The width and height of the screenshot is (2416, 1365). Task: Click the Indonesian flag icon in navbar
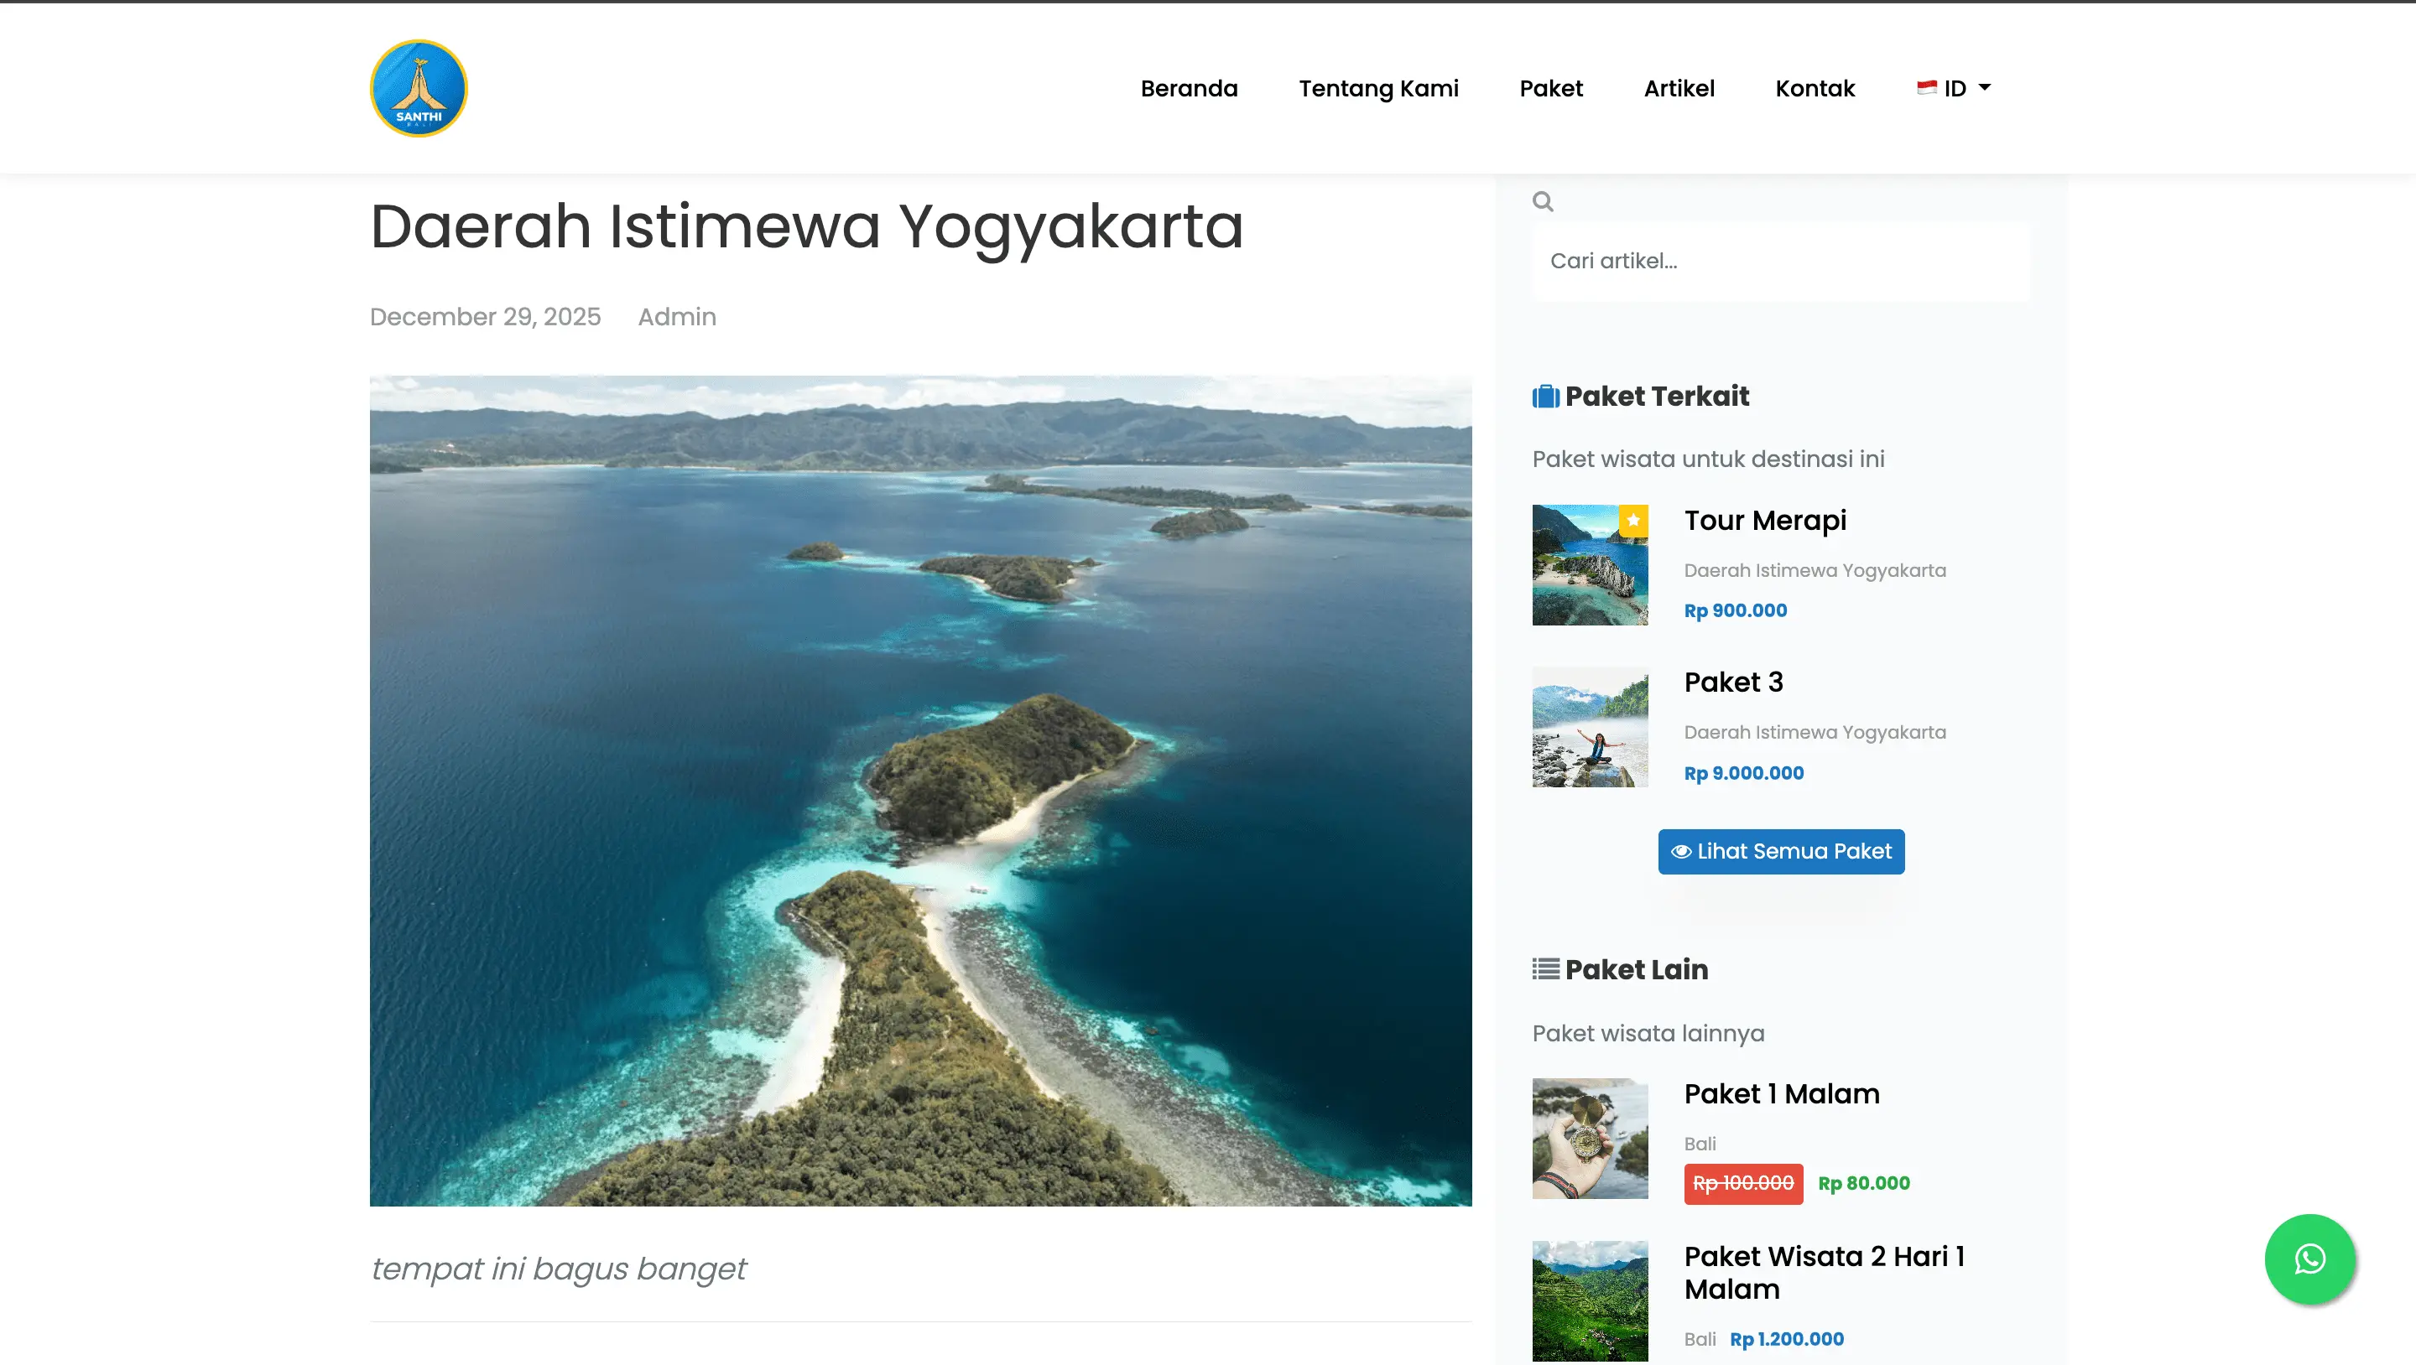point(1926,87)
